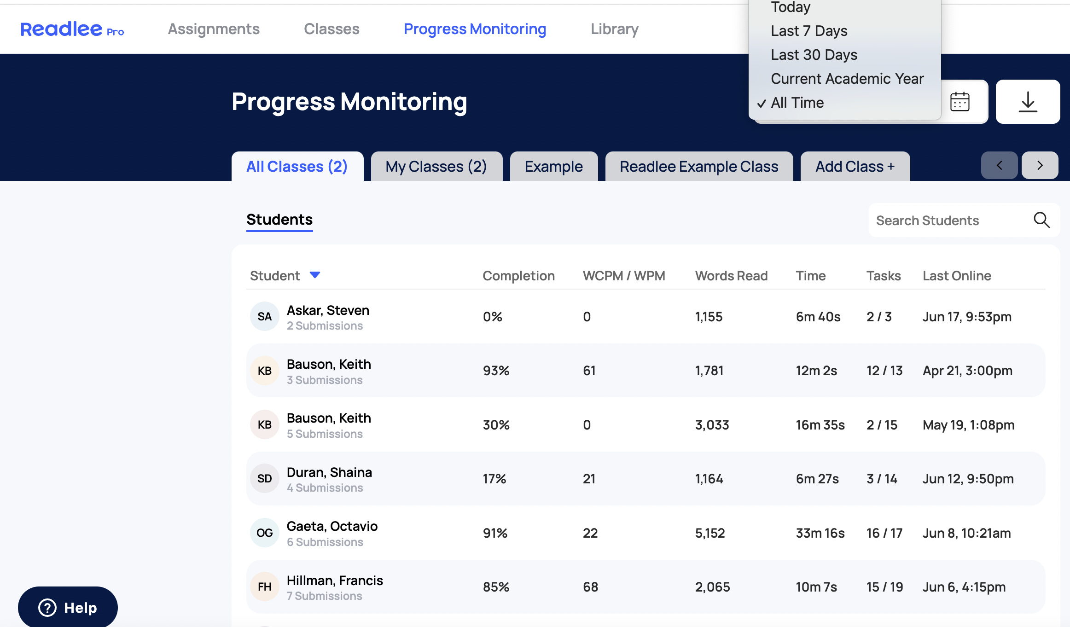
Task: Click the 33m 16s time value
Action: pyautogui.click(x=820, y=533)
